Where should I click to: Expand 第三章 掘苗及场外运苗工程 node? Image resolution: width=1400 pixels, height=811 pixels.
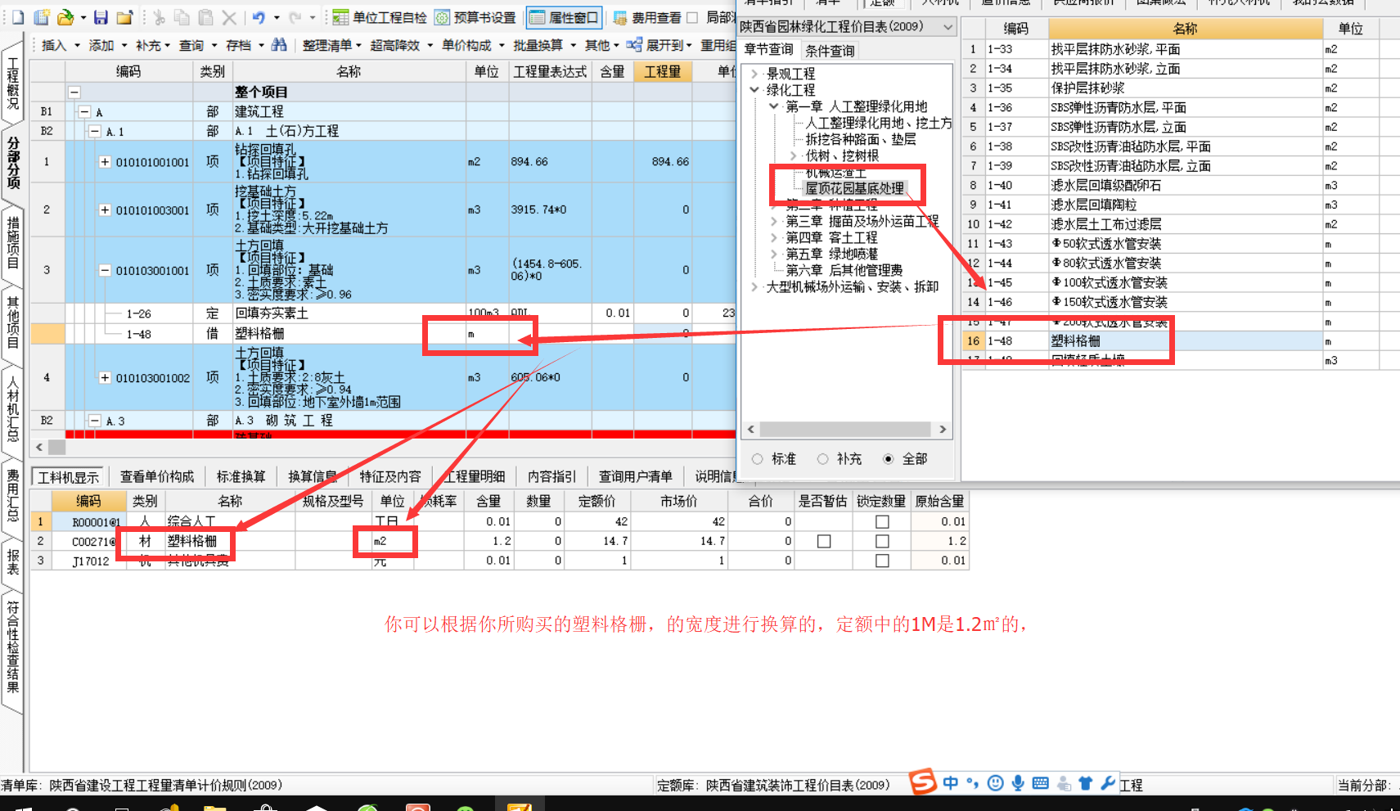(x=774, y=221)
